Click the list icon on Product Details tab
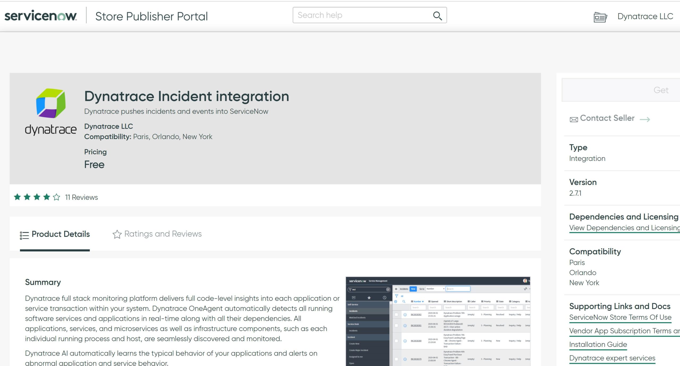 click(24, 235)
